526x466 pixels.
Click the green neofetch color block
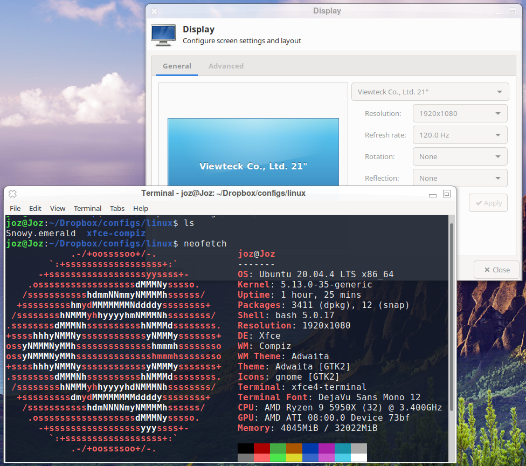click(x=278, y=448)
